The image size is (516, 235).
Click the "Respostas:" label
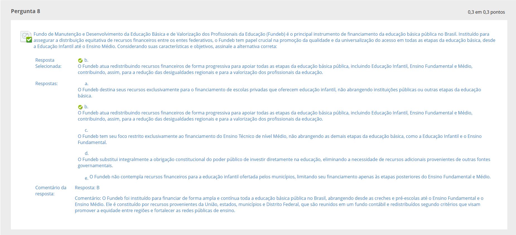point(46,83)
